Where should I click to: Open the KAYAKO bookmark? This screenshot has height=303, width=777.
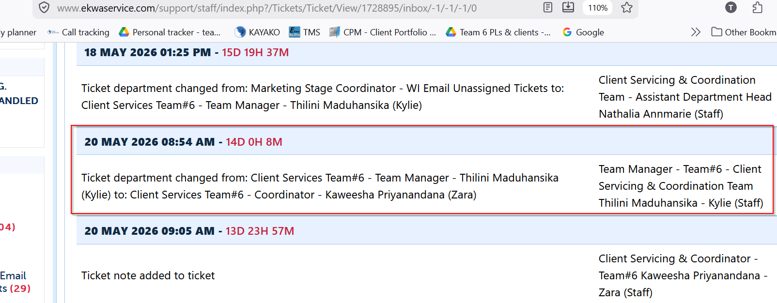(257, 32)
